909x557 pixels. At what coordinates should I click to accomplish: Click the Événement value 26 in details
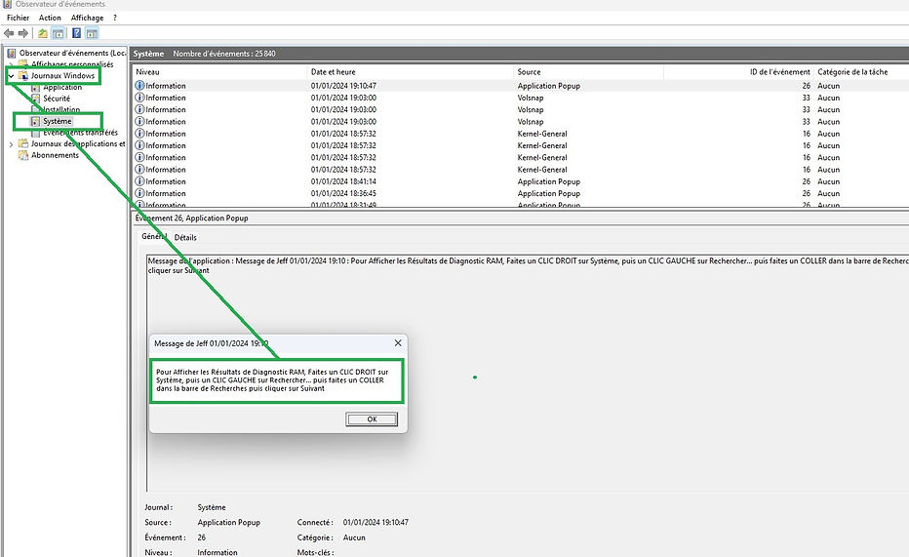point(202,537)
